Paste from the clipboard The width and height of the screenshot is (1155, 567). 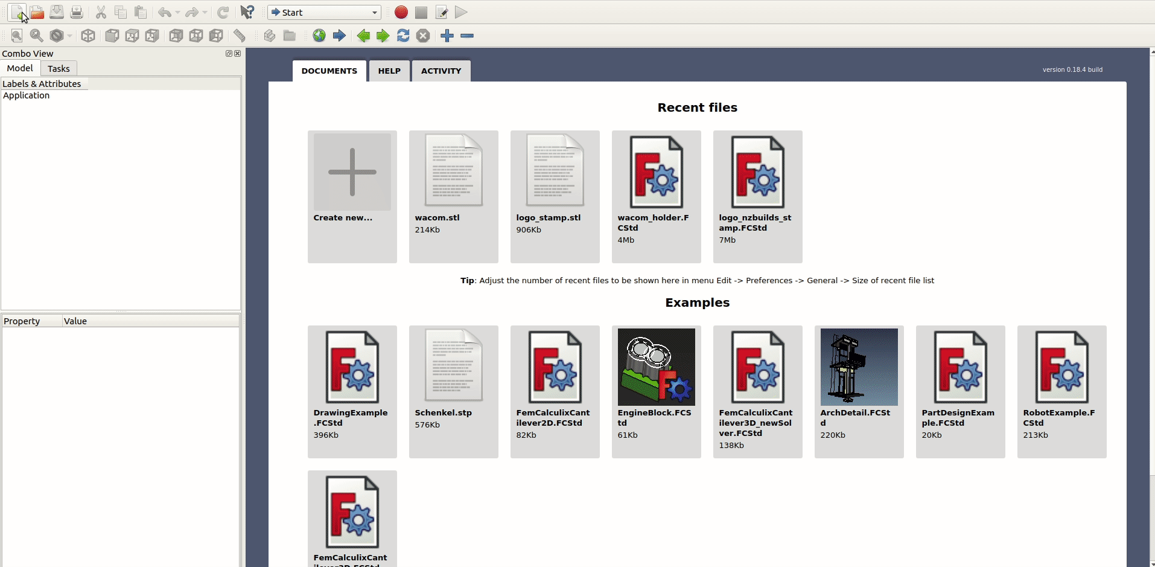141,12
